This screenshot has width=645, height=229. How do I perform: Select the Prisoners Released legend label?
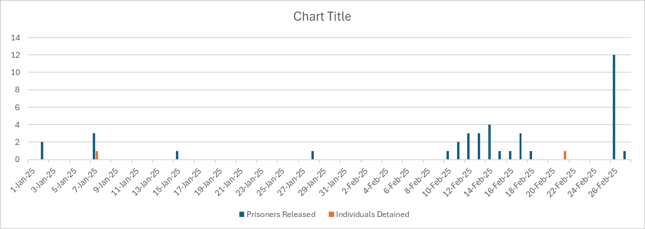281,214
